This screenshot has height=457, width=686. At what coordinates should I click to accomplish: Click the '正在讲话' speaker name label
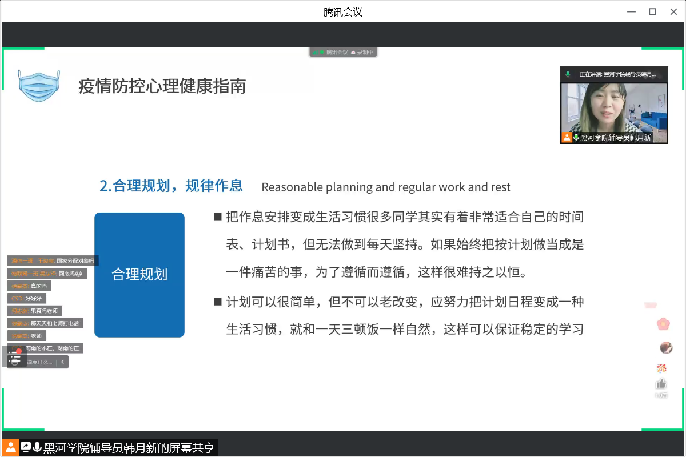(617, 74)
